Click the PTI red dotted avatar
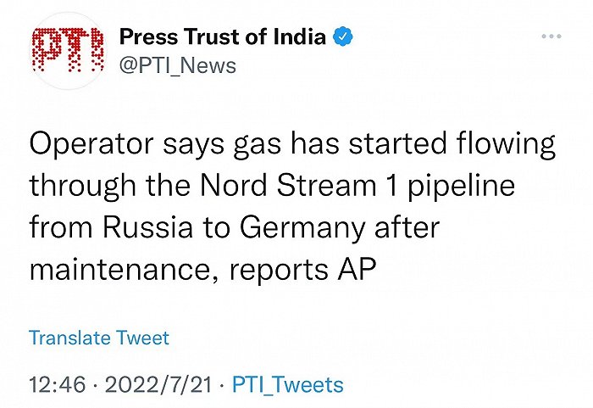Viewport: 593px width, 408px height. pos(68,51)
